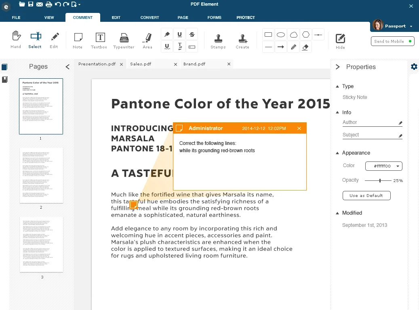
Task: Select the eraser tool
Action: [305, 47]
